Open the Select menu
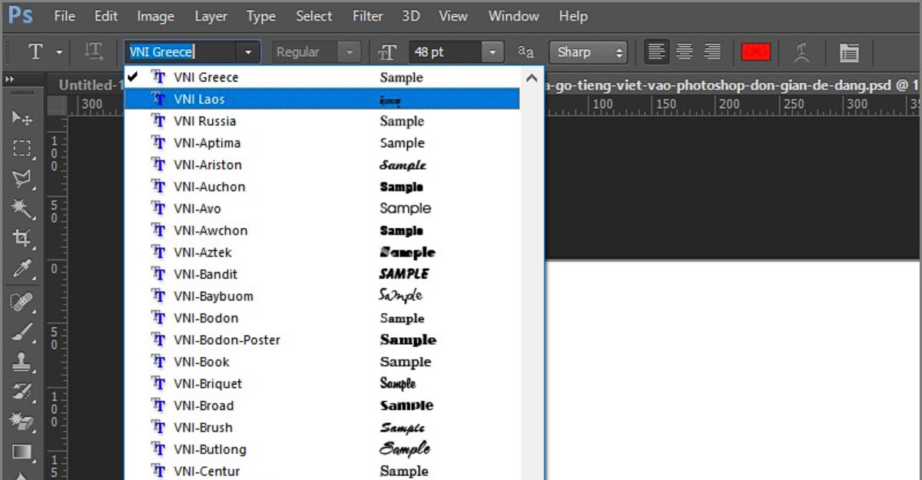 coord(314,15)
